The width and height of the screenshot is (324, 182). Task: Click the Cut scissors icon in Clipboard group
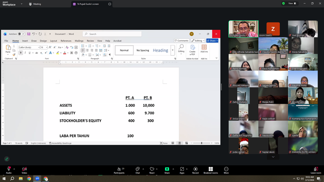click(14, 46)
